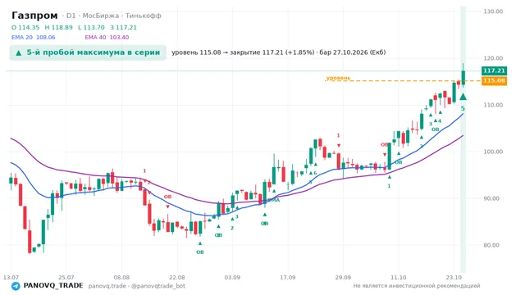The height and width of the screenshot is (295, 525).
Task: Click the "EMA" marker label on the chart
Action: [274, 200]
